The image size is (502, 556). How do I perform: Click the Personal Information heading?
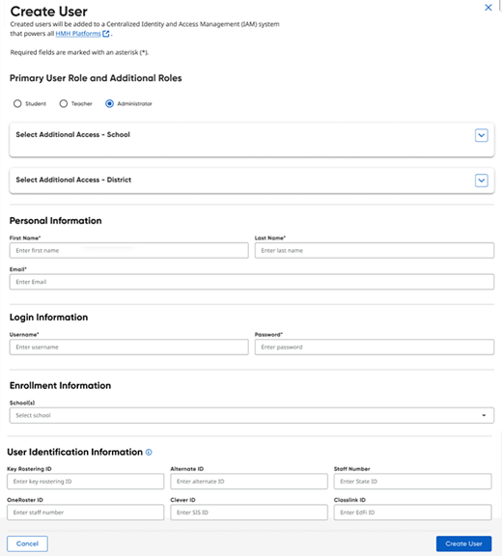point(56,220)
